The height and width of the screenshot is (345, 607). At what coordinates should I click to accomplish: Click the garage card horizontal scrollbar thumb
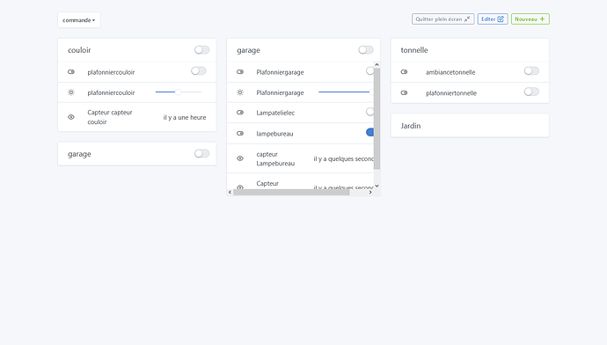coord(291,192)
